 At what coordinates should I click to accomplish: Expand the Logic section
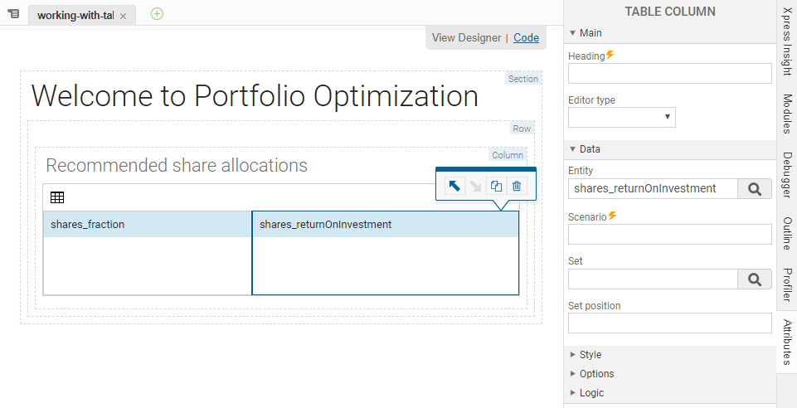pos(590,393)
